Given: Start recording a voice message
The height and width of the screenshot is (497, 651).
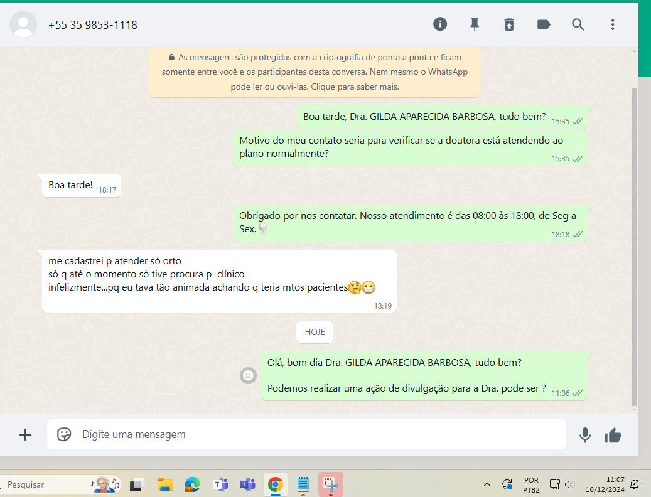Looking at the screenshot, I should [x=585, y=435].
